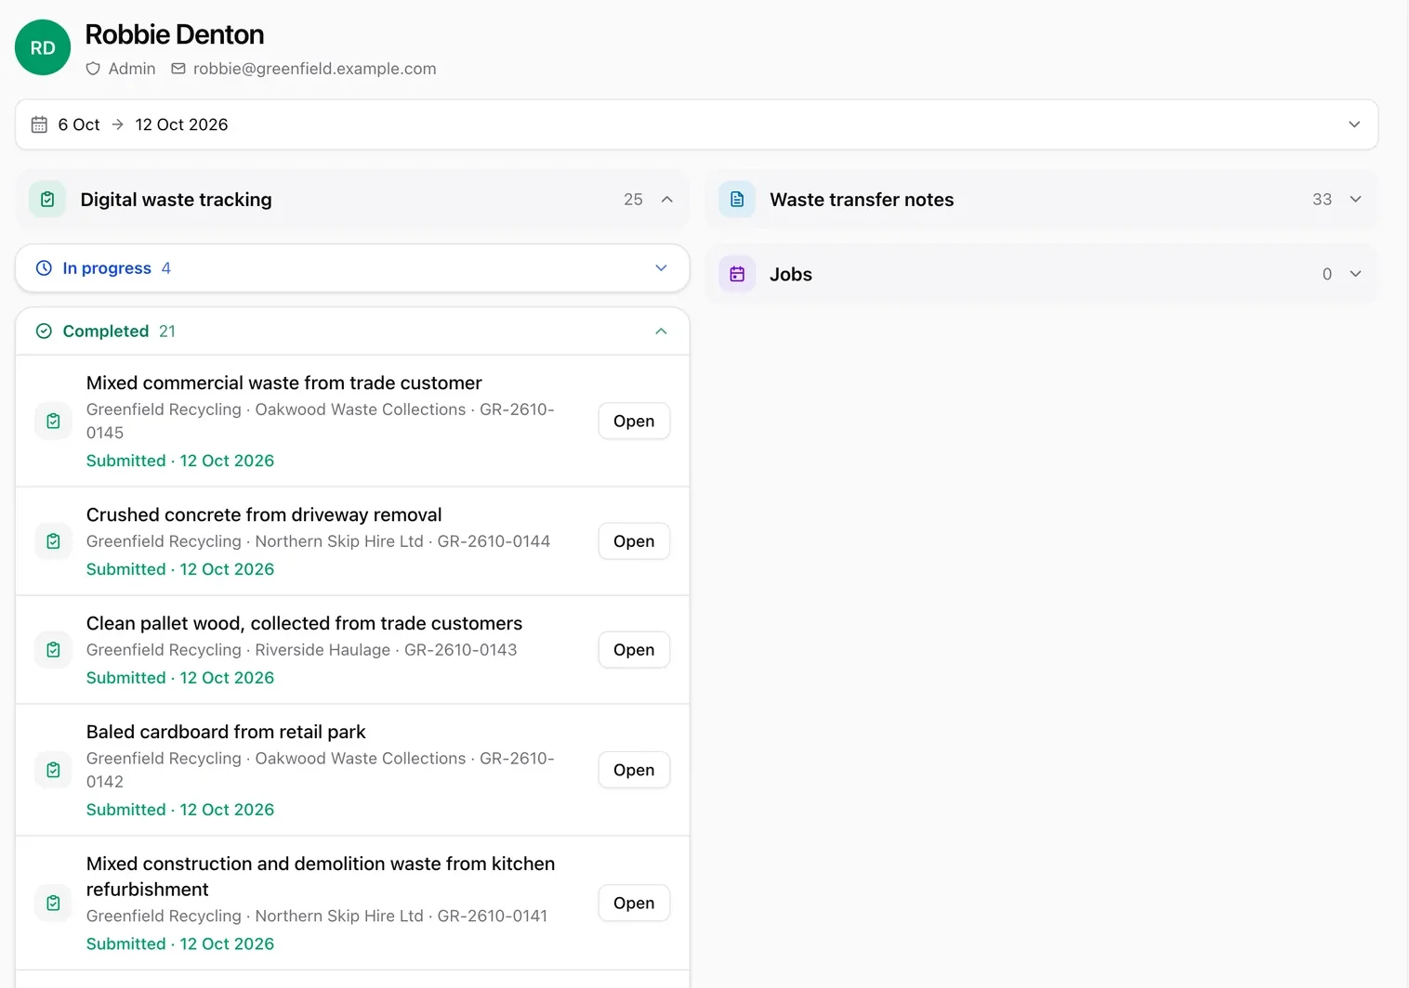
Task: Click Riverside Haulage GR-2610-0143 details line
Action: pyautogui.click(x=302, y=650)
